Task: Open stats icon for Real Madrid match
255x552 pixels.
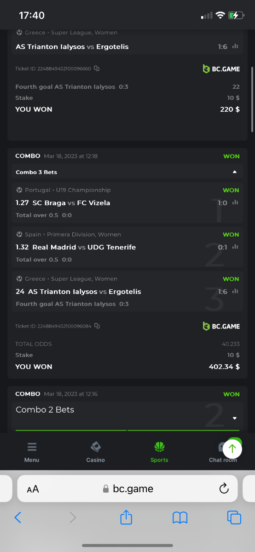Action: [235, 247]
